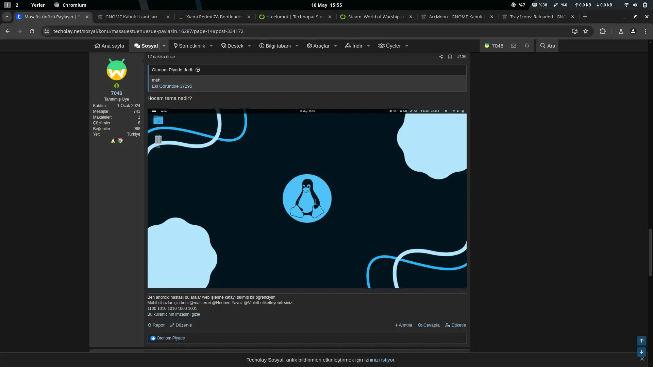The width and height of the screenshot is (653, 367).
Task: Click iznimizi istiyor notification link
Action: coord(379,360)
